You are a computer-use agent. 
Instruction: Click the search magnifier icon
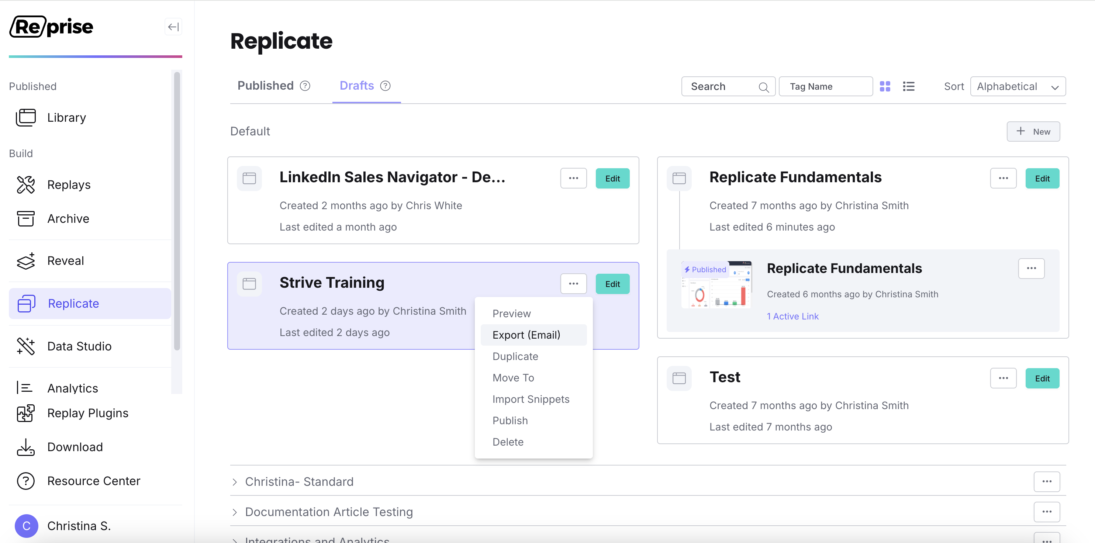763,87
